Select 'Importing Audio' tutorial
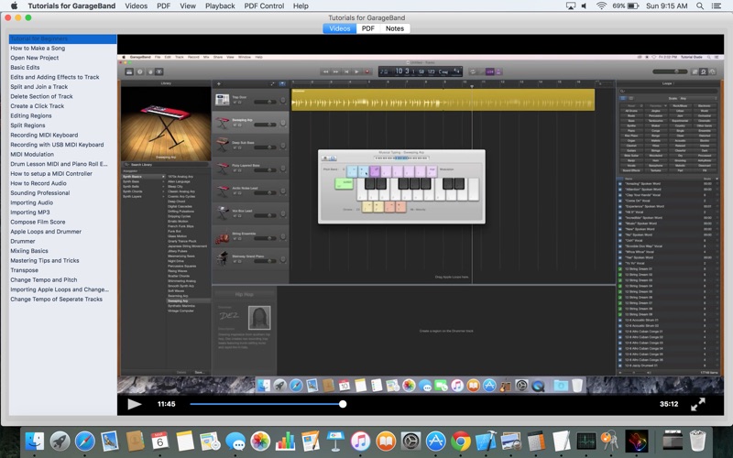 tap(62, 202)
